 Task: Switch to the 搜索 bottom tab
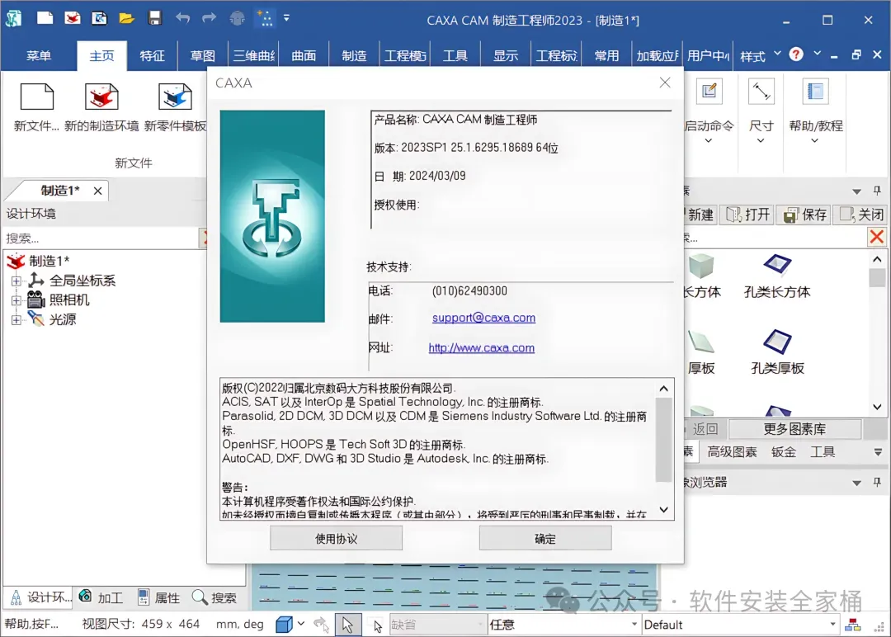click(214, 597)
